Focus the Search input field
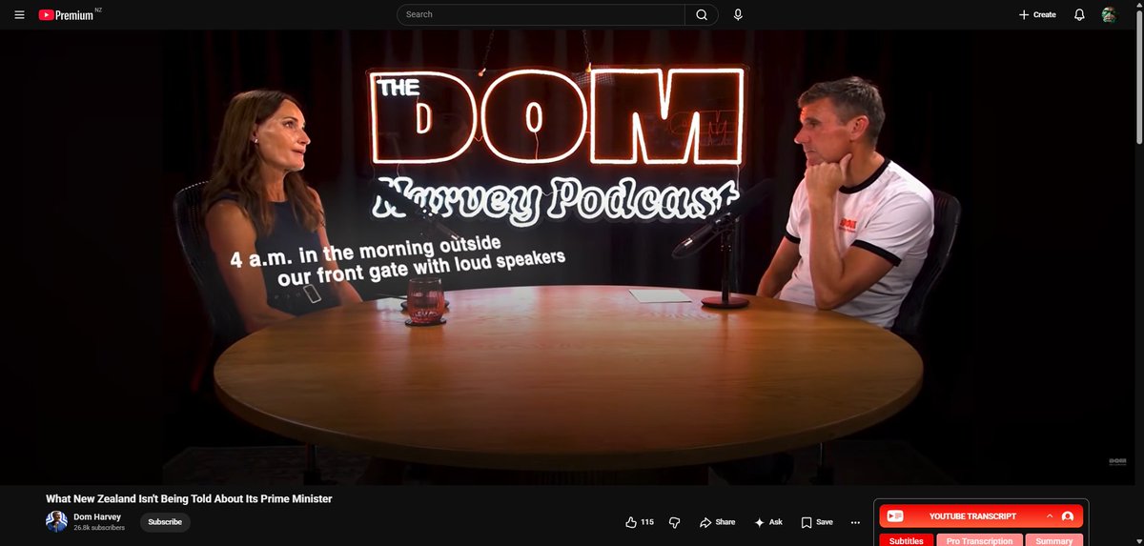Image resolution: width=1144 pixels, height=546 pixels. point(541,14)
